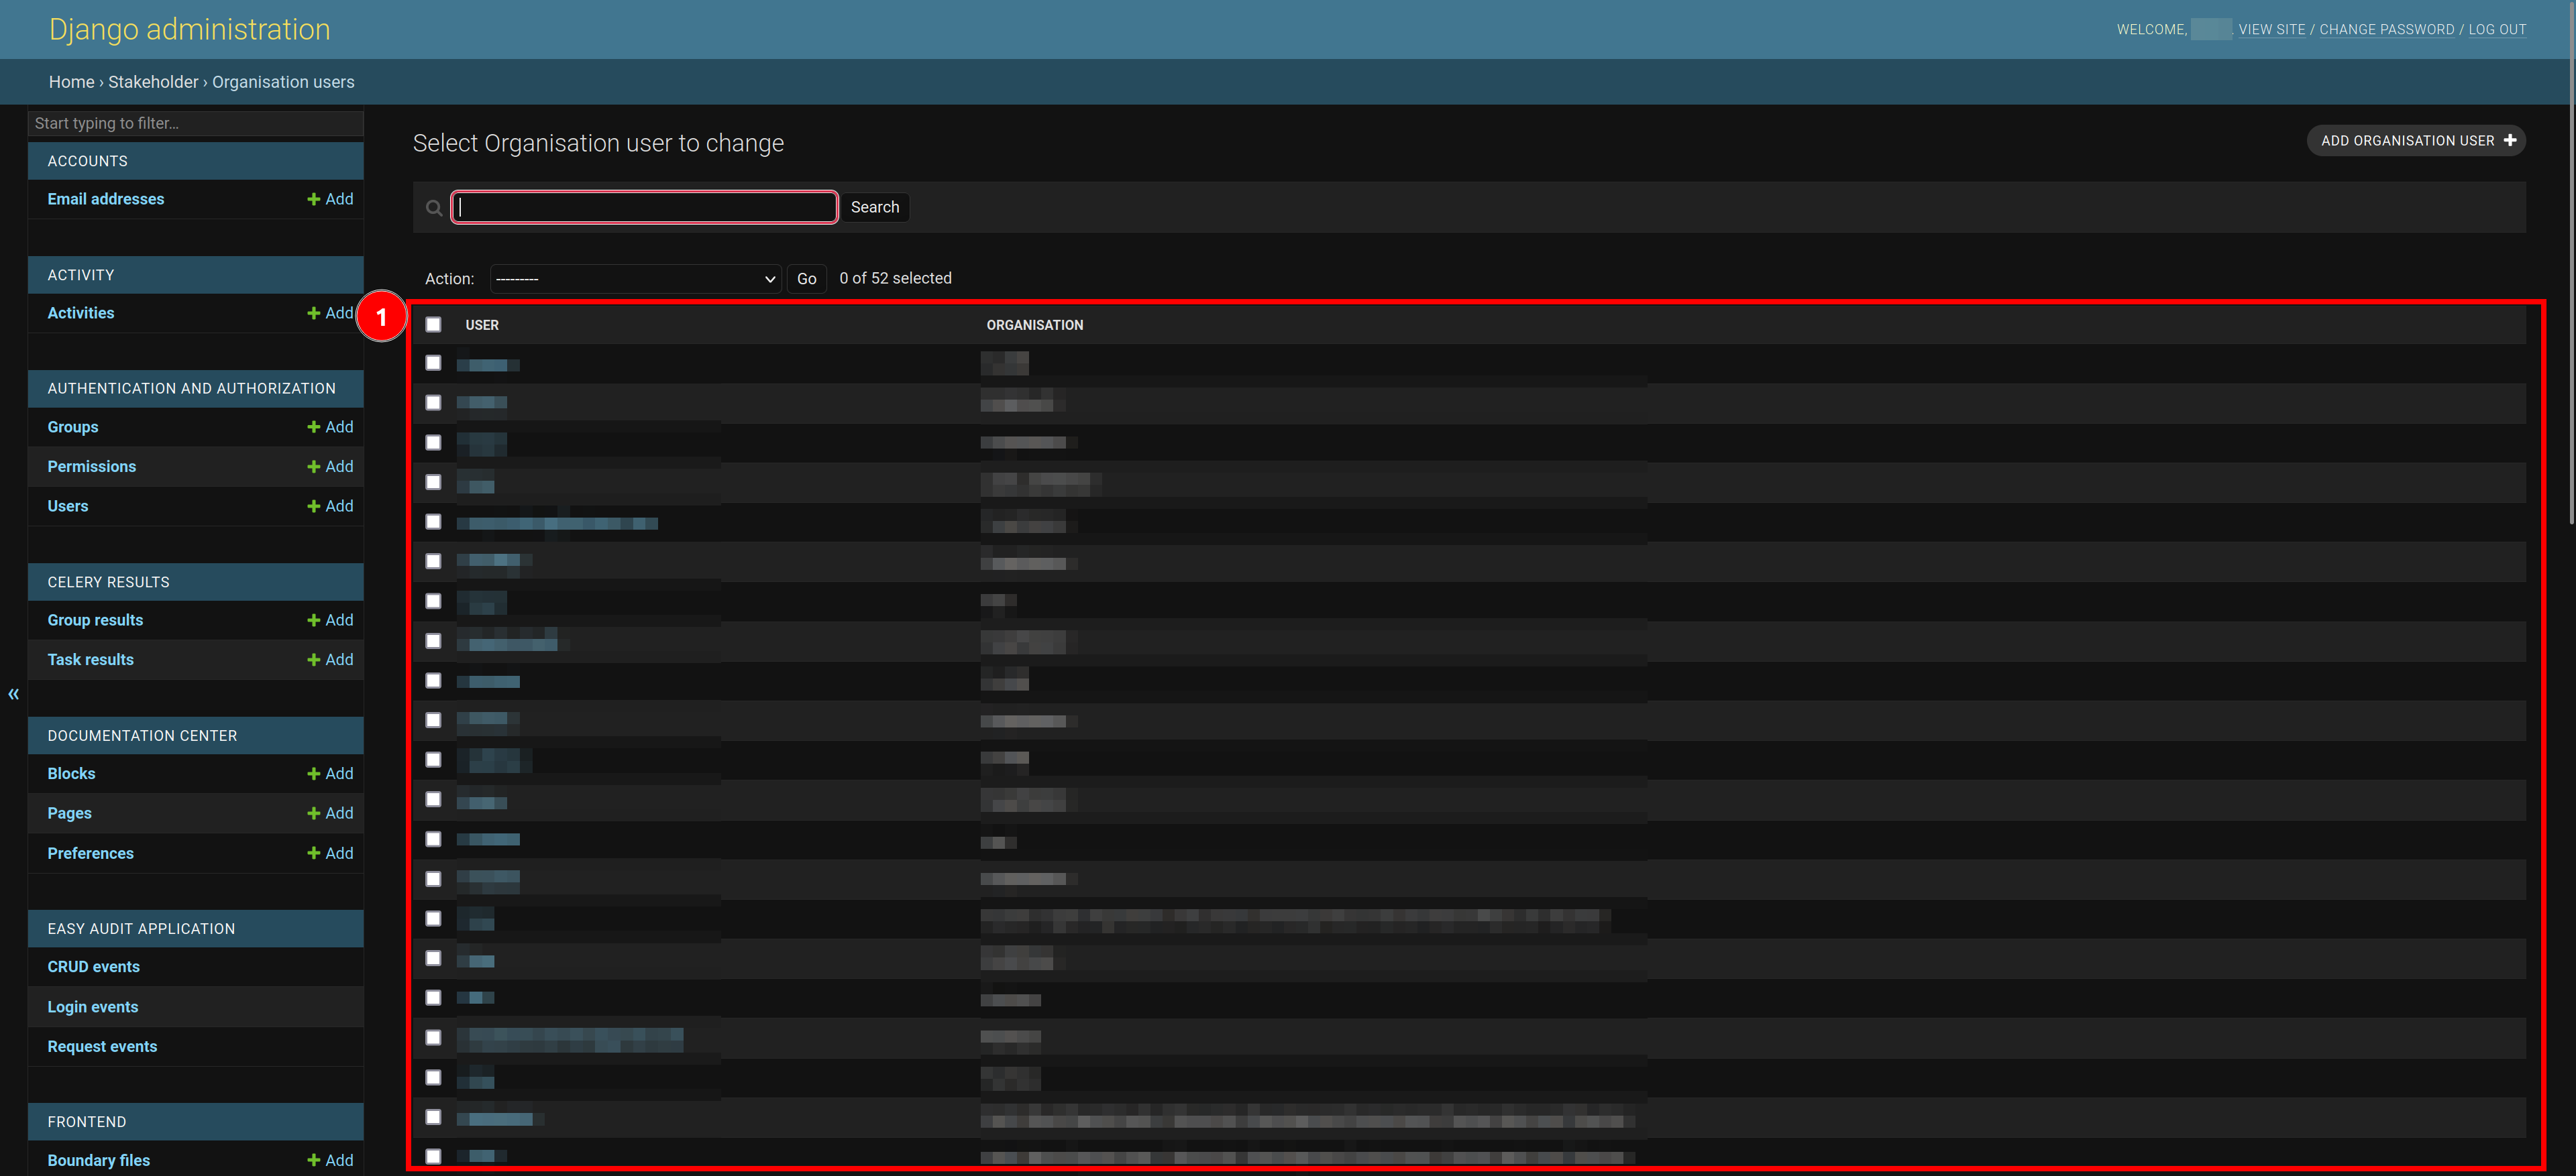Go to Home in the breadcrumb

72,82
